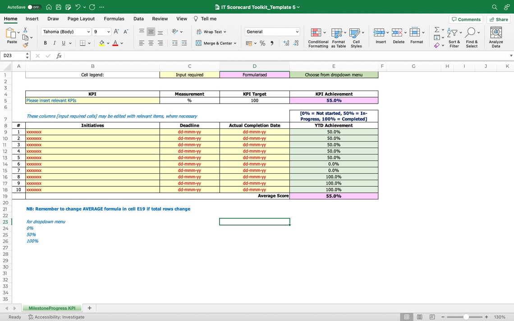This screenshot has height=321, width=514.
Task: Apply Percent Style formatting
Action: [262, 43]
